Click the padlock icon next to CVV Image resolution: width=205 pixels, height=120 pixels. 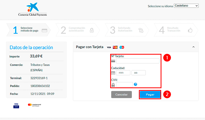tap(113, 85)
